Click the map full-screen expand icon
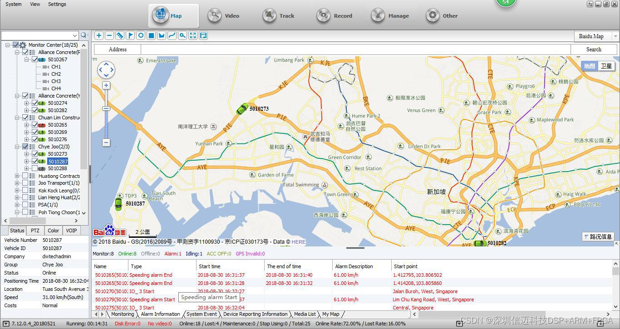620x329 pixels. pyautogui.click(x=193, y=35)
